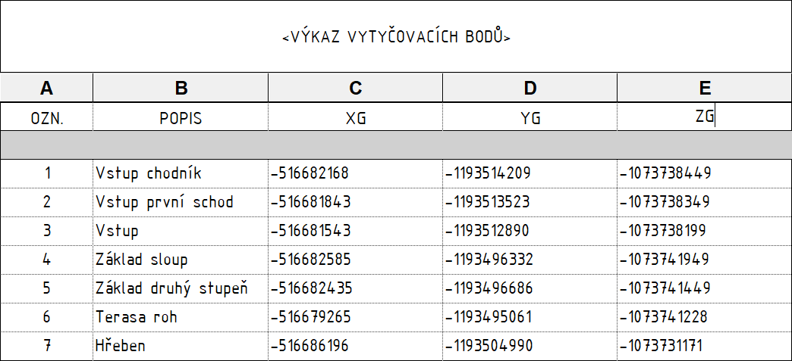Click the XG heading cell
The width and height of the screenshot is (792, 361).
[356, 117]
